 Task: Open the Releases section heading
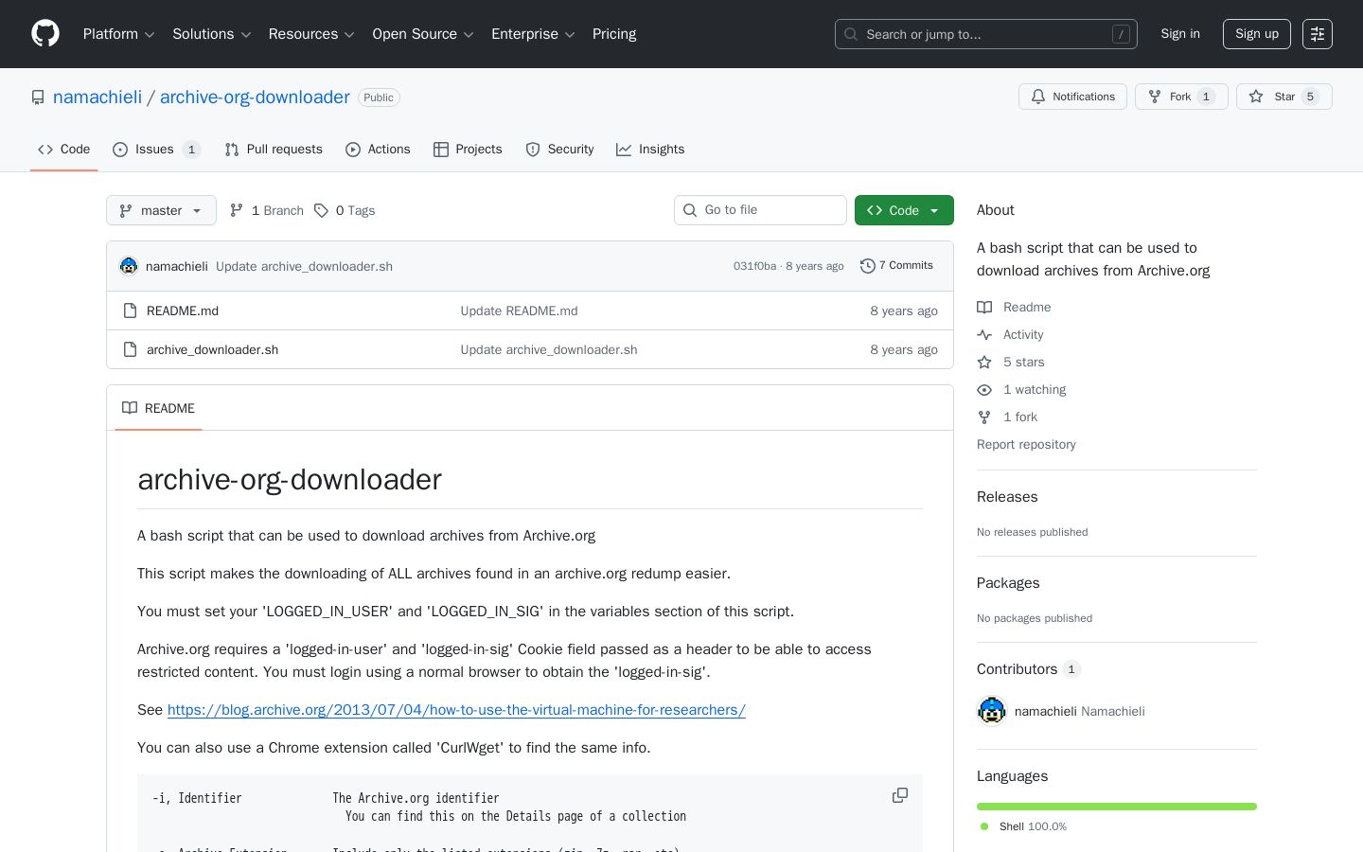[x=1007, y=497]
